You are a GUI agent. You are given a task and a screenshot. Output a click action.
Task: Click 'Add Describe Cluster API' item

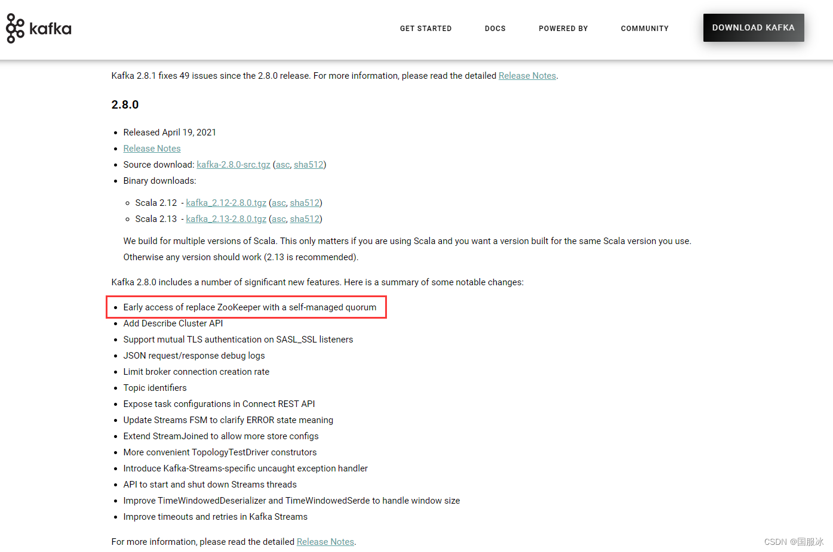click(x=173, y=323)
